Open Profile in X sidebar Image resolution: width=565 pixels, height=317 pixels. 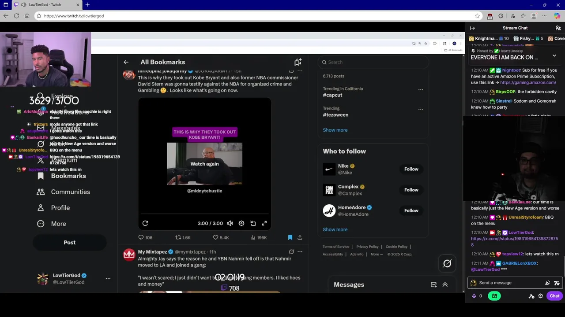point(53,208)
